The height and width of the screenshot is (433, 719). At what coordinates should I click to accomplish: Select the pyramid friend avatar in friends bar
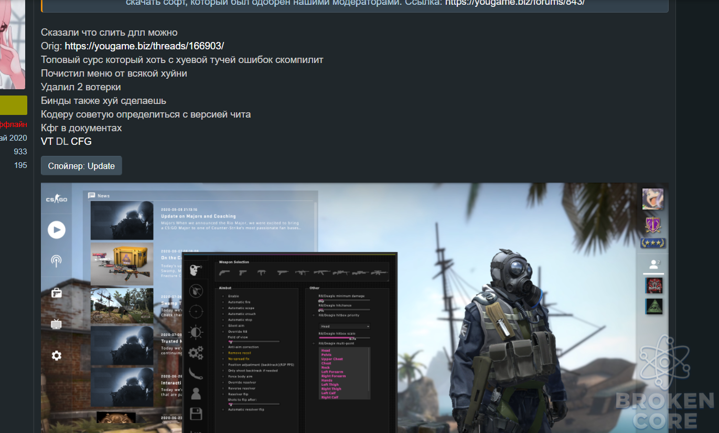coord(653,307)
